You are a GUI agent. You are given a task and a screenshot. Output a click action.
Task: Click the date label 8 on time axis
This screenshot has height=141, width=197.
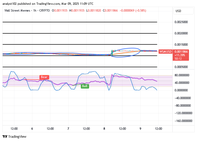click(x=104, y=129)
